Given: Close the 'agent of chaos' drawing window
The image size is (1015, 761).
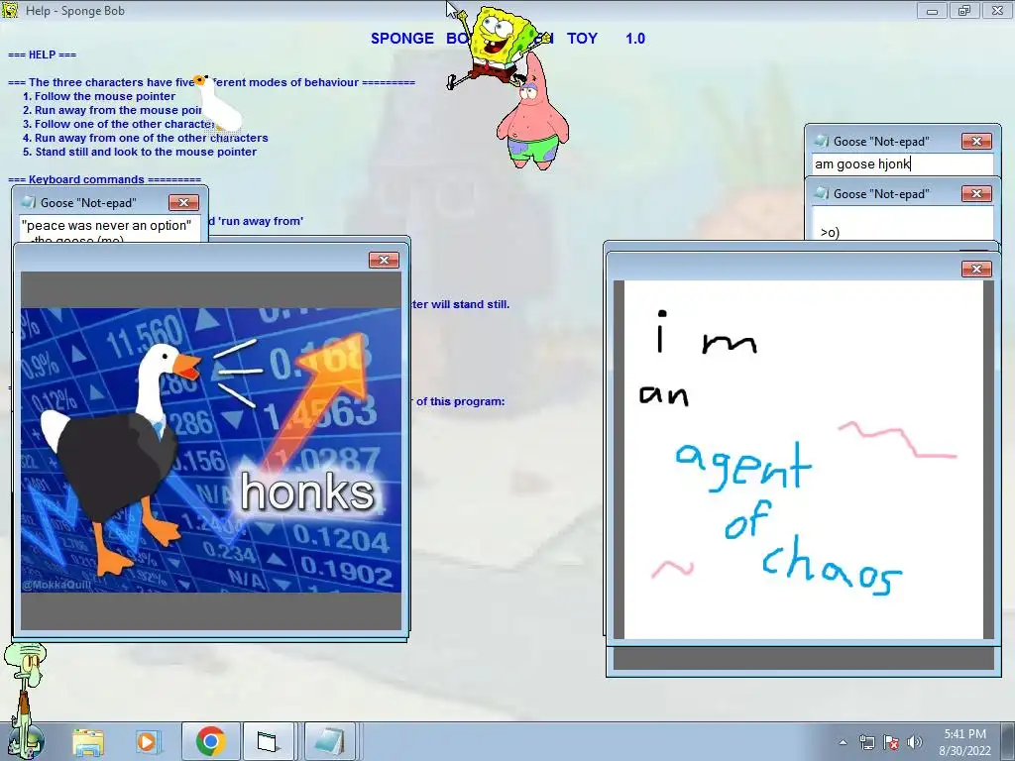Looking at the screenshot, I should pyautogui.click(x=976, y=269).
